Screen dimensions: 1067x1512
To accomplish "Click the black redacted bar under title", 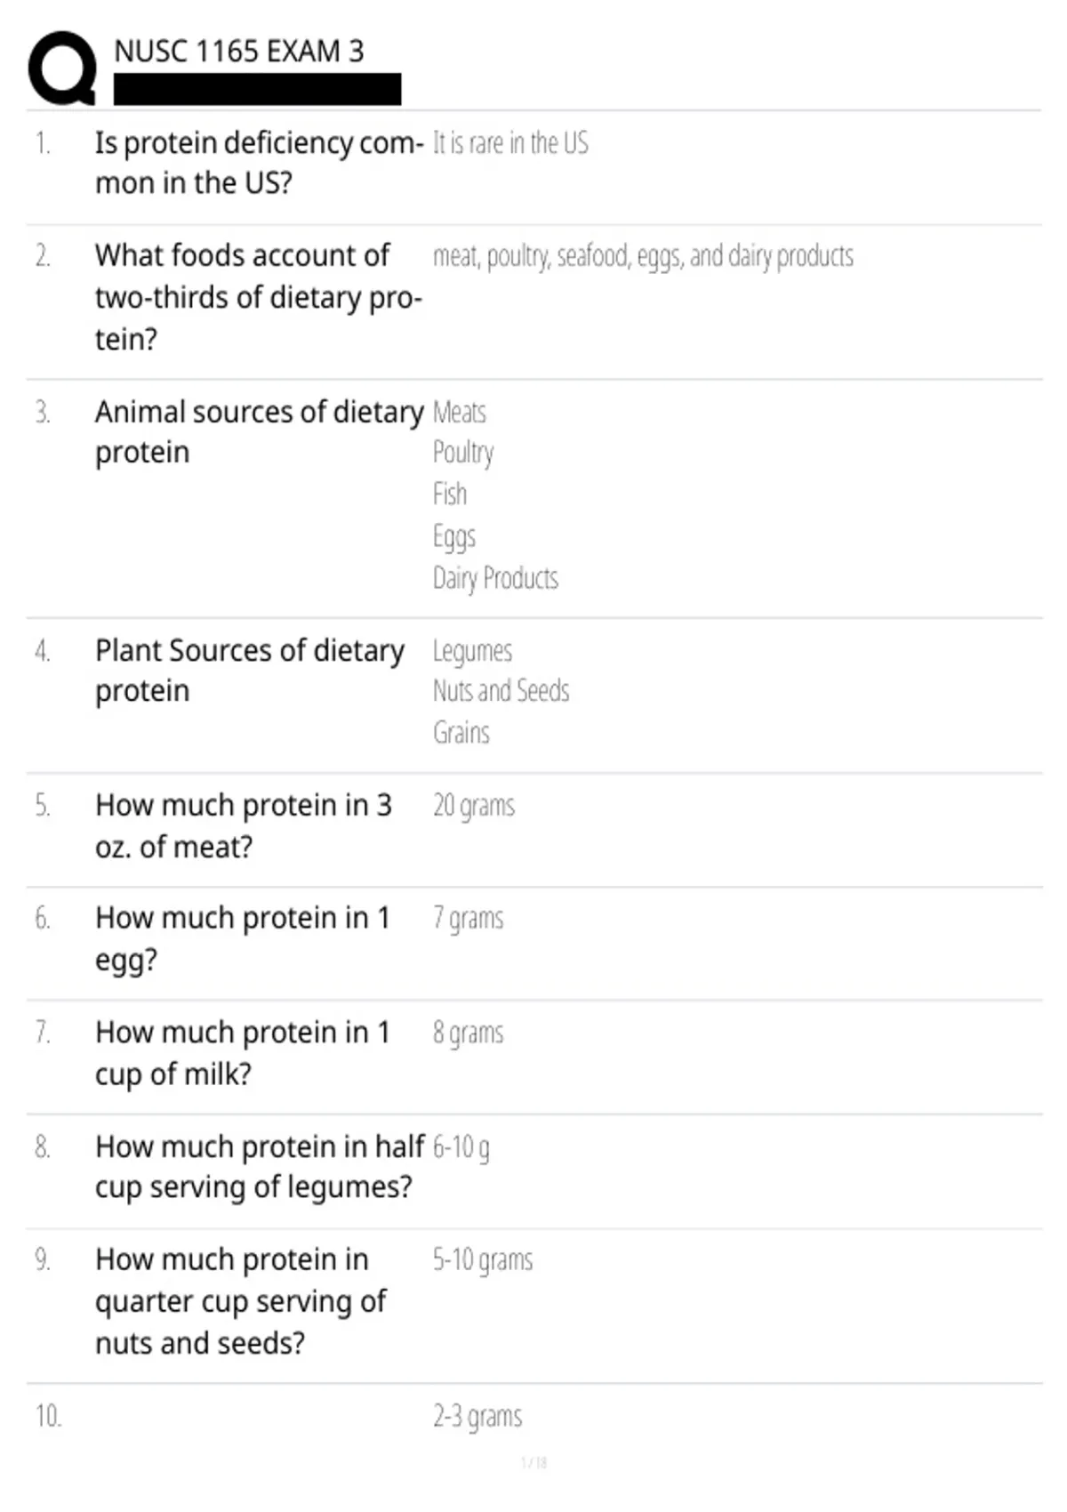I will [257, 89].
